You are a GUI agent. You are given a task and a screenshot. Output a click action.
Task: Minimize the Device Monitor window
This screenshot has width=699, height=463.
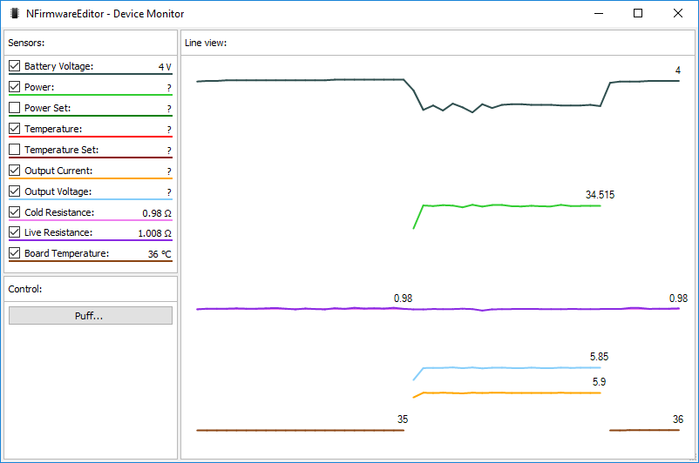(x=599, y=13)
